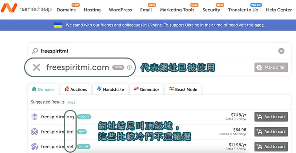Viewport: 296px width, 153px height.
Task: Click the X icon beside freespiritmi.com
Action: 36,67
